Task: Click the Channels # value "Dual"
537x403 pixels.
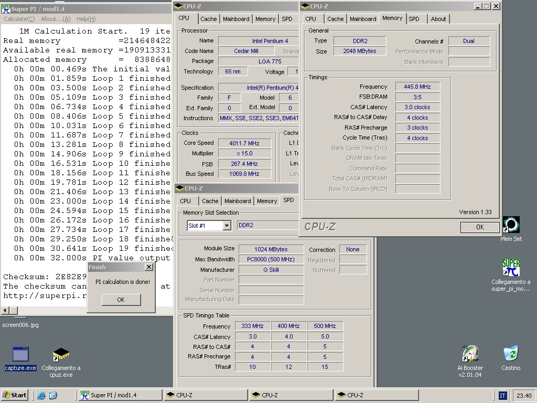Action: point(469,41)
